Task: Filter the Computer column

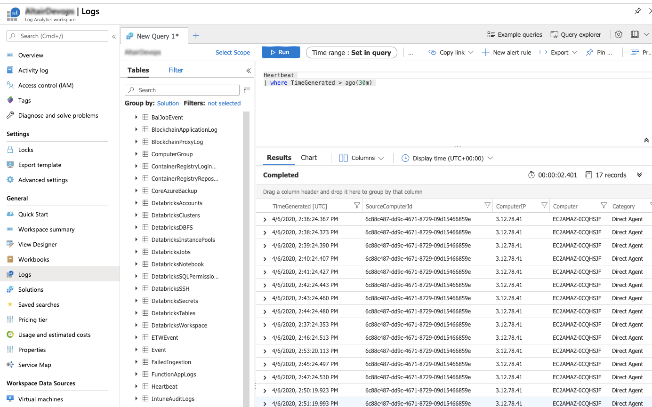Action: (x=604, y=206)
